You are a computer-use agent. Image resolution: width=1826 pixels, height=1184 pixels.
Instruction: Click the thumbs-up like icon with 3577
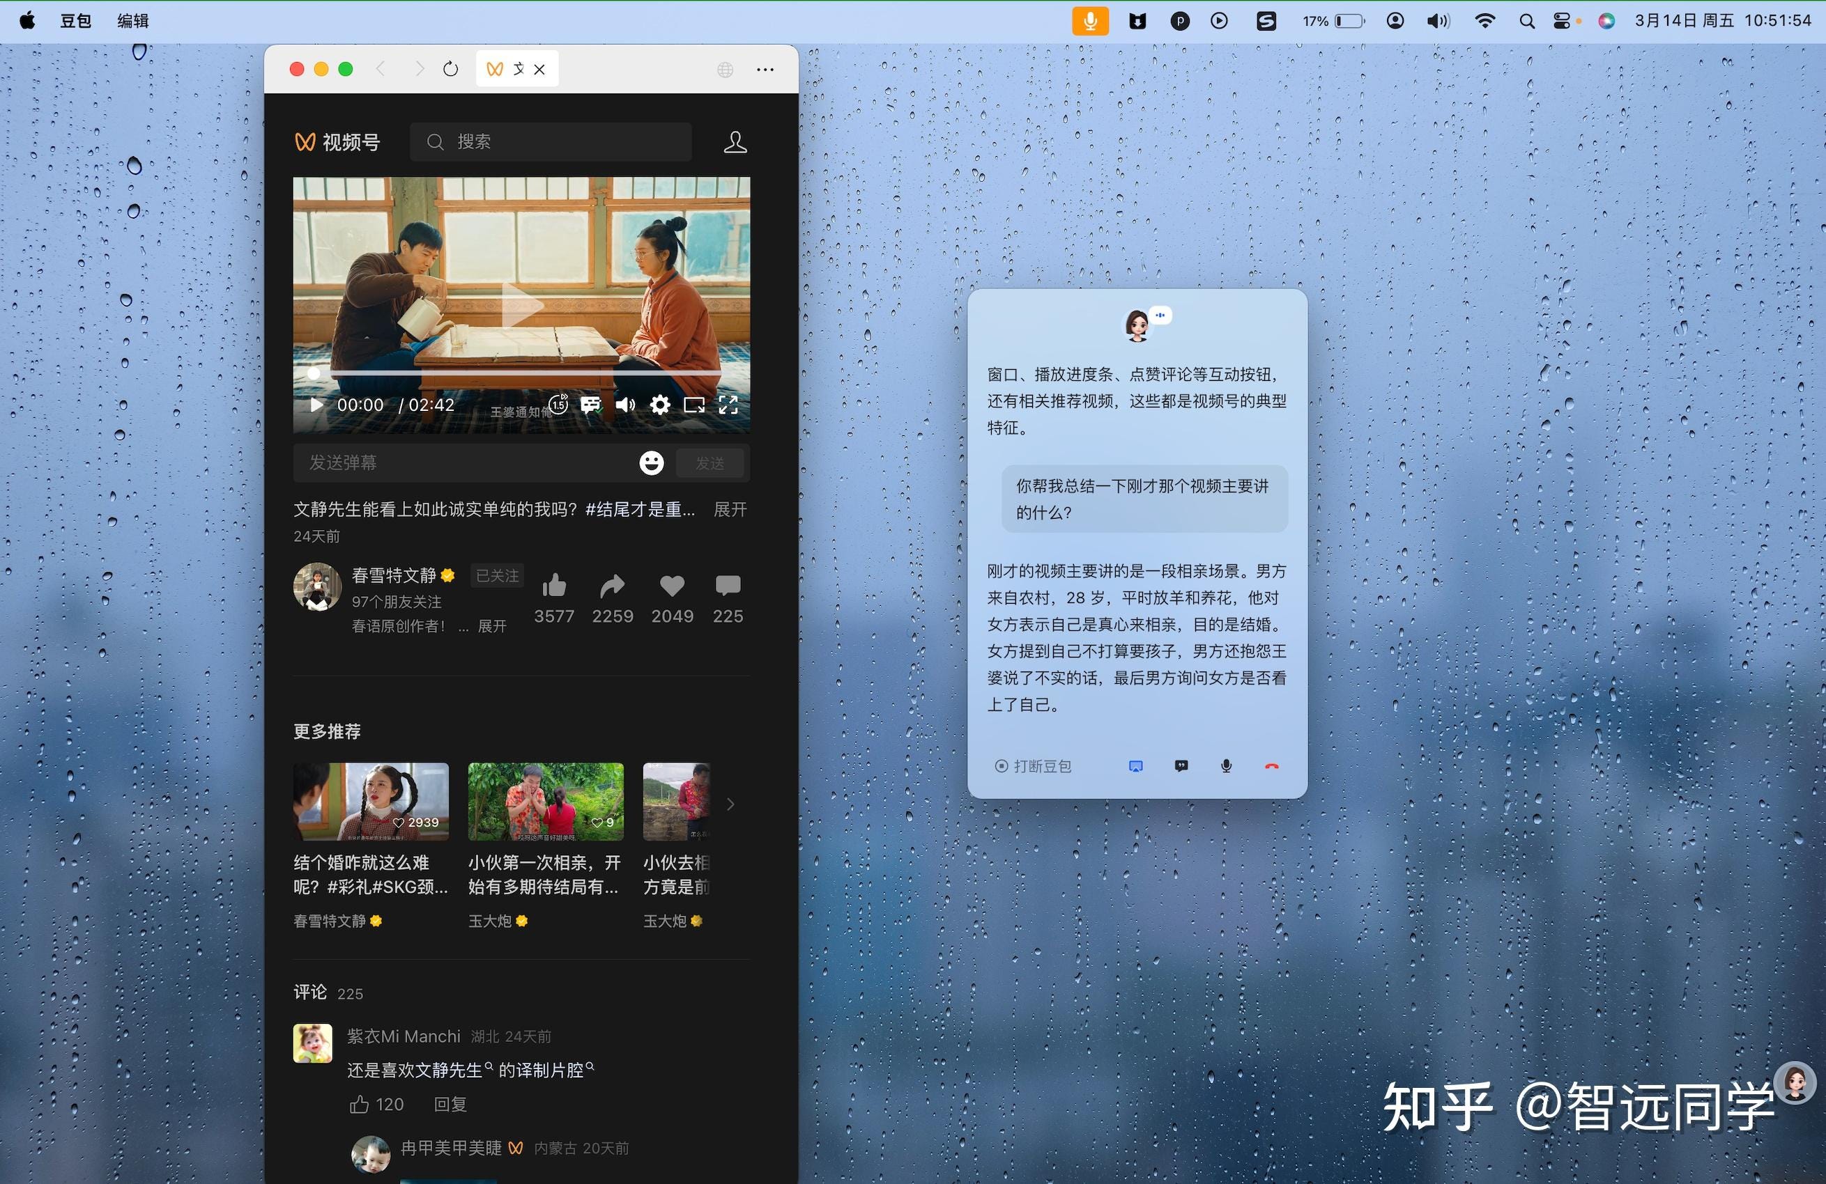554,586
